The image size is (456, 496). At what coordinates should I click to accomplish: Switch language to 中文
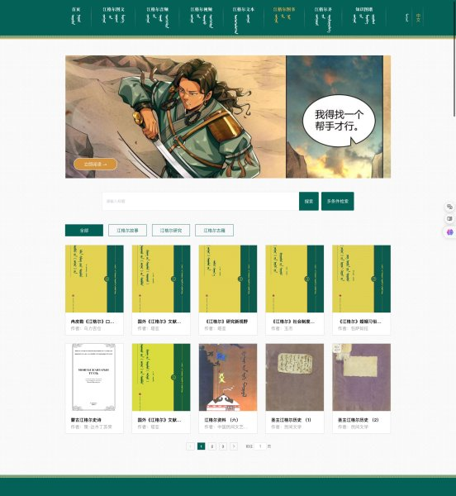point(418,17)
